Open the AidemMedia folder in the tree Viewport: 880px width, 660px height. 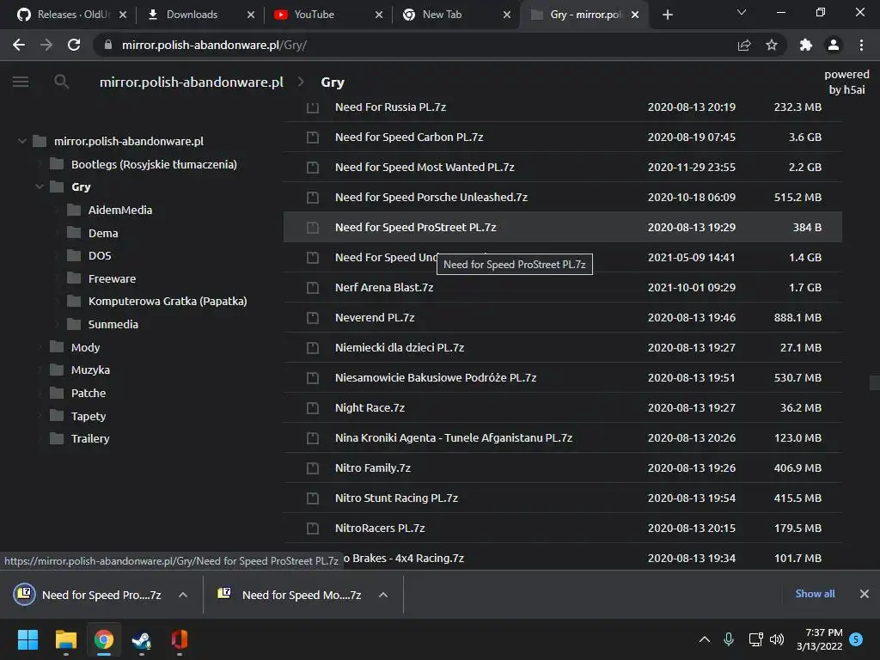pos(120,210)
